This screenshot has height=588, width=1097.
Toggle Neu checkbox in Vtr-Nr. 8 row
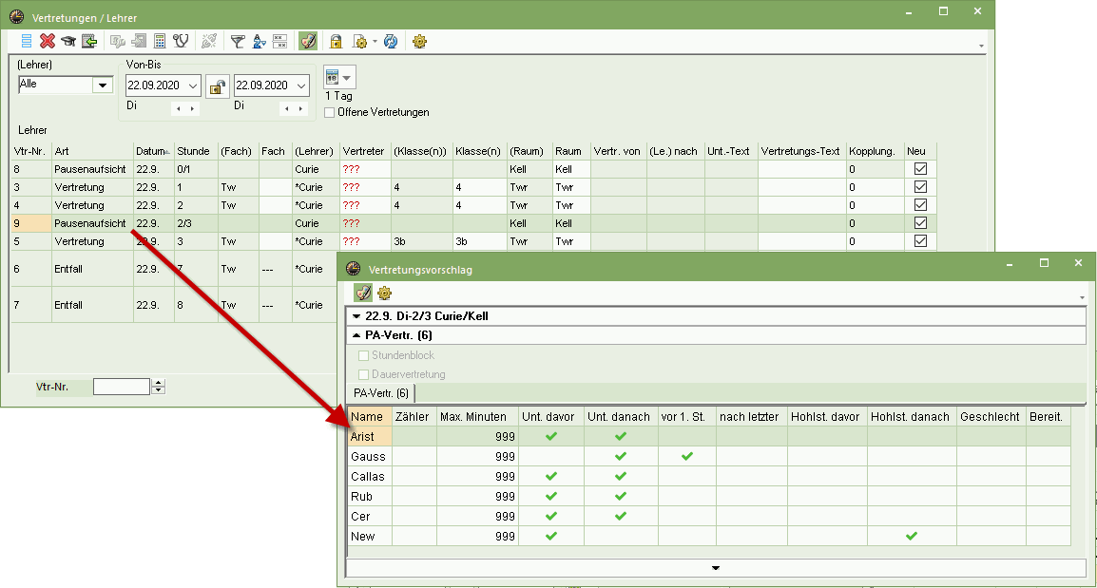tap(920, 168)
